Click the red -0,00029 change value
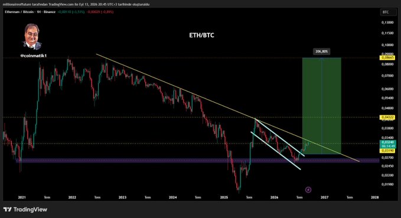The height and width of the screenshot is (218, 401). pos(100,12)
